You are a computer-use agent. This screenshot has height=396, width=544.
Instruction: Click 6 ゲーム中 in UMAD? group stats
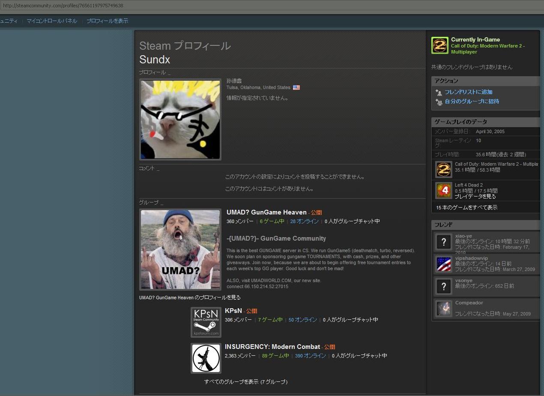[x=272, y=221]
